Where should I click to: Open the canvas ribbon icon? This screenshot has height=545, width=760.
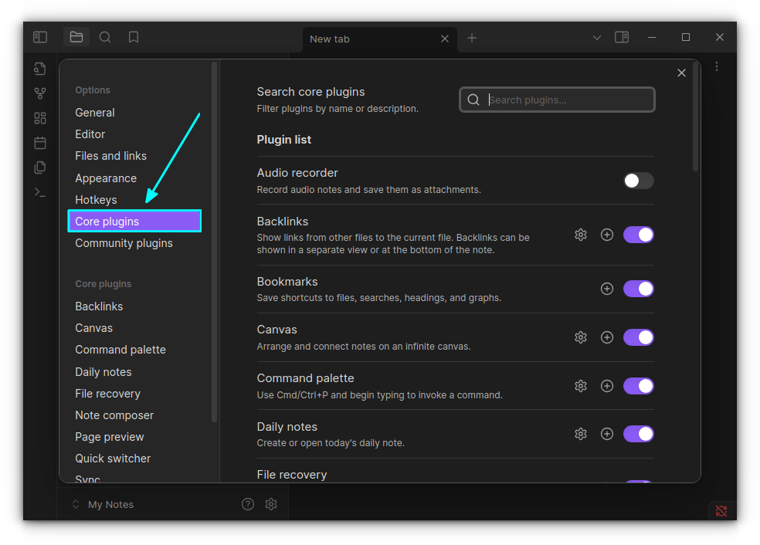(40, 118)
